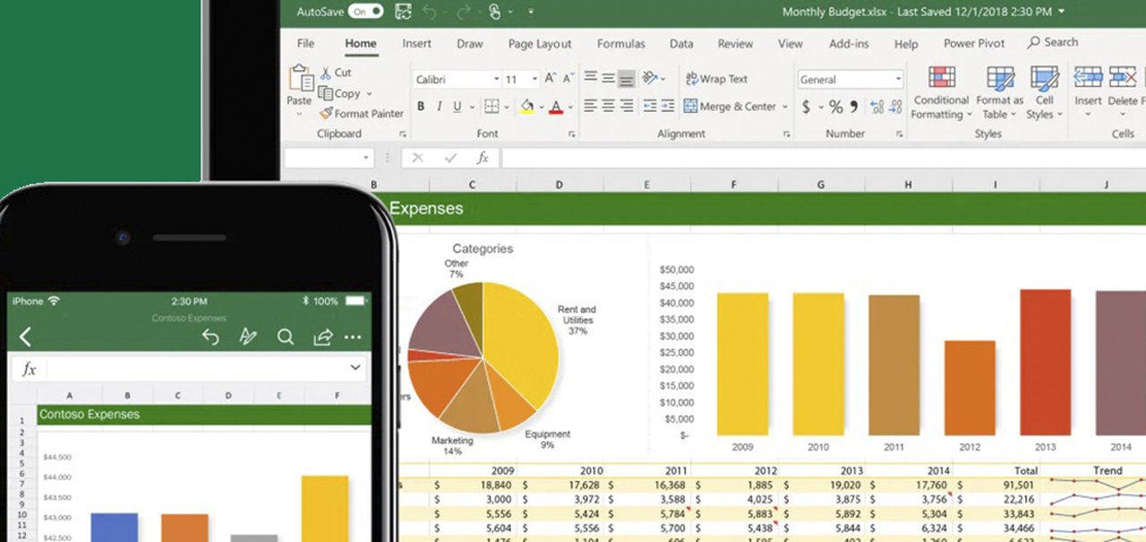Image resolution: width=1146 pixels, height=542 pixels.
Task: Open Format as Table gallery
Action: (x=999, y=93)
